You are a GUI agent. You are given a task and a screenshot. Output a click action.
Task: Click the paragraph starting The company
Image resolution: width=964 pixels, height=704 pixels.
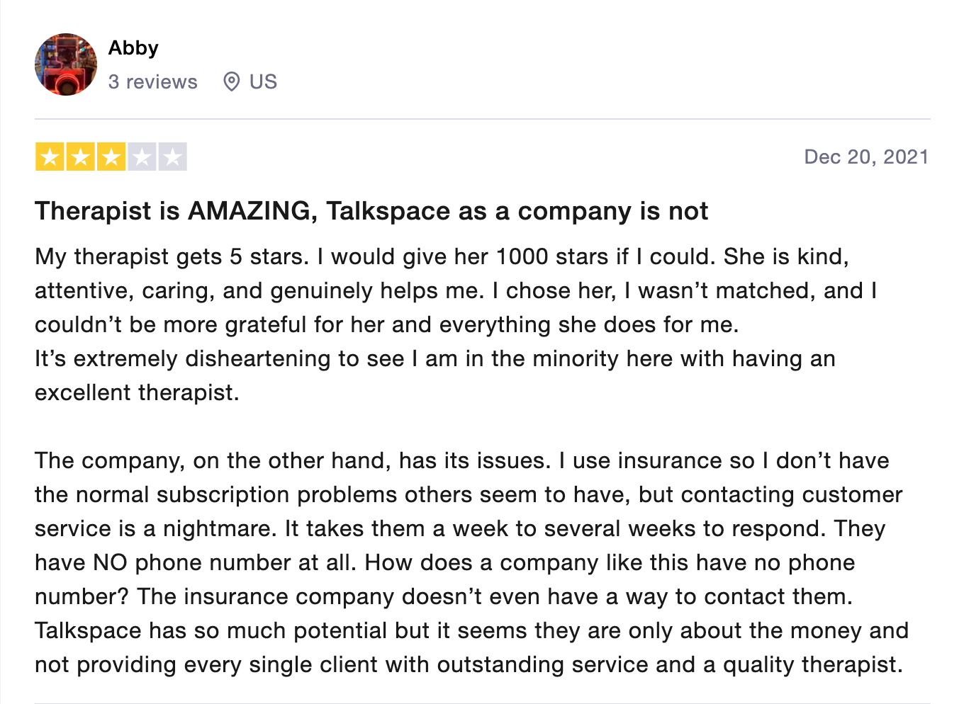(x=472, y=562)
